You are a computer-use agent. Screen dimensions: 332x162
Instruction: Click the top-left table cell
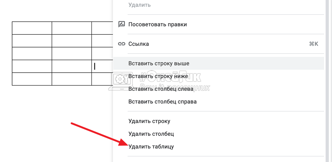click(x=32, y=28)
